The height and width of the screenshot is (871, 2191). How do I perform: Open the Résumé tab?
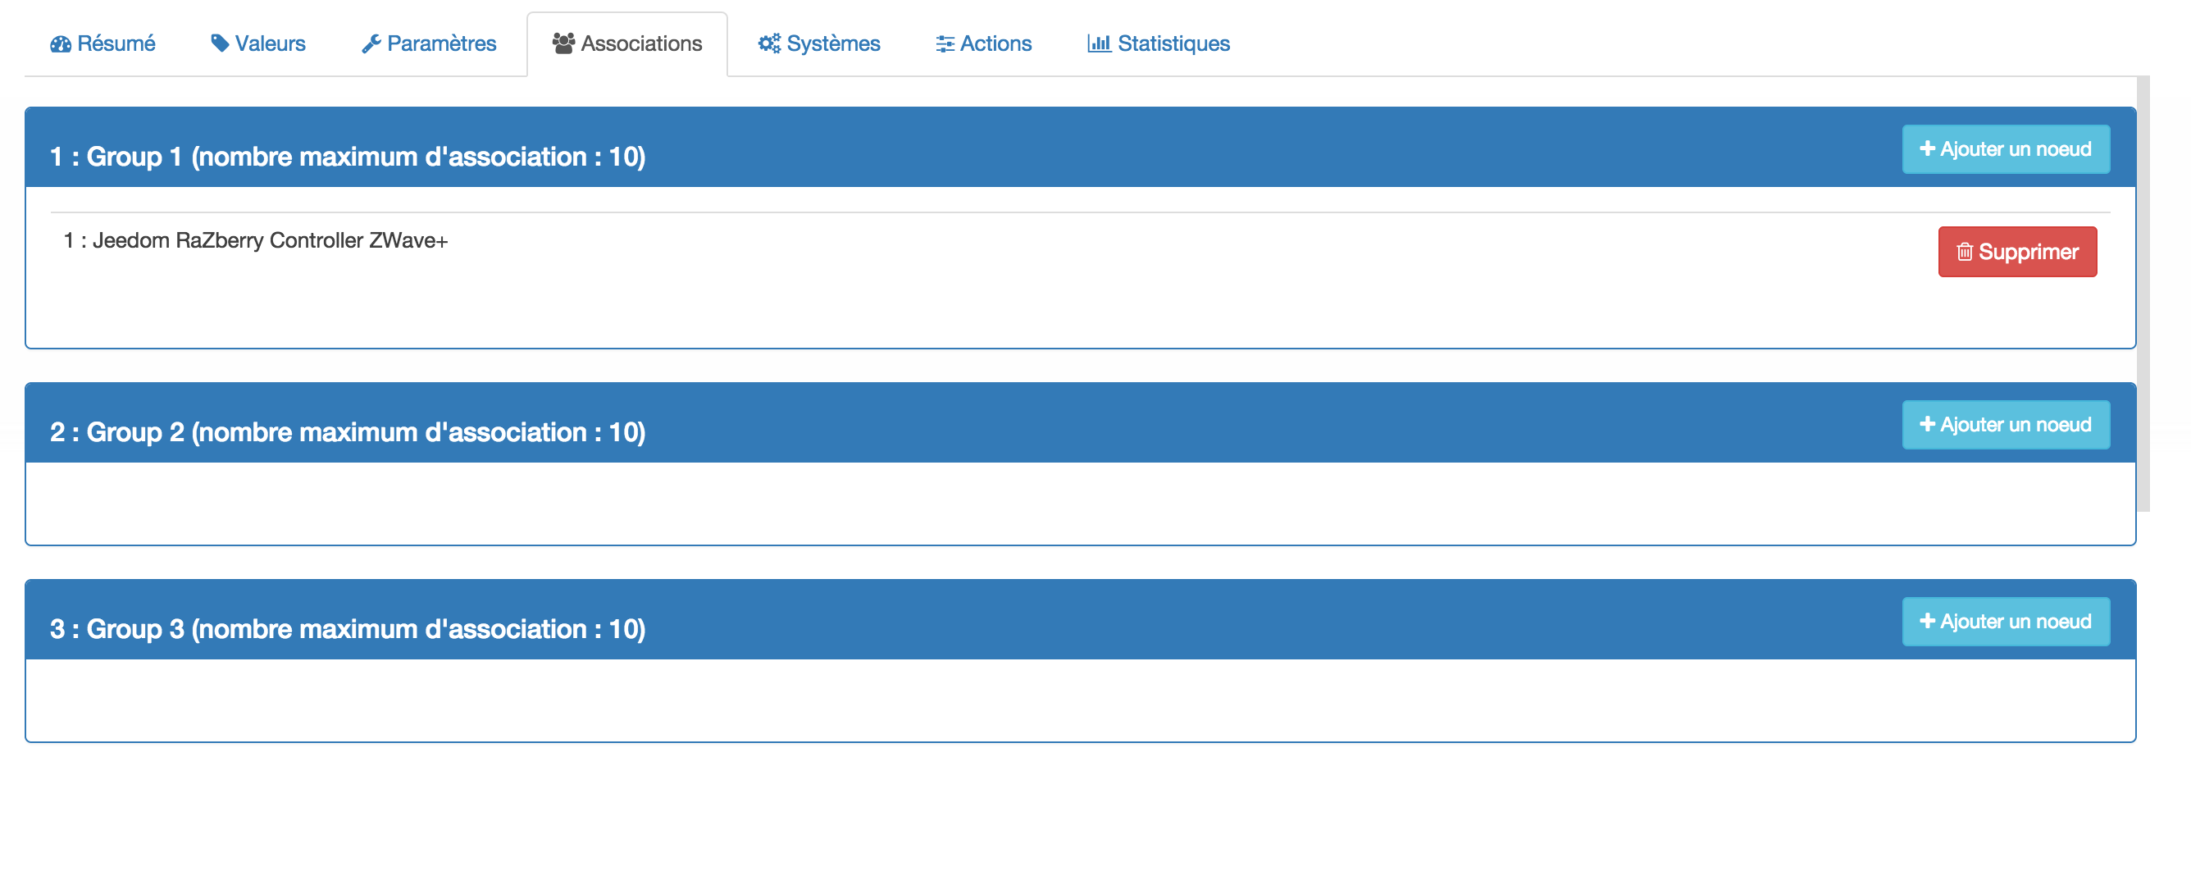point(103,43)
